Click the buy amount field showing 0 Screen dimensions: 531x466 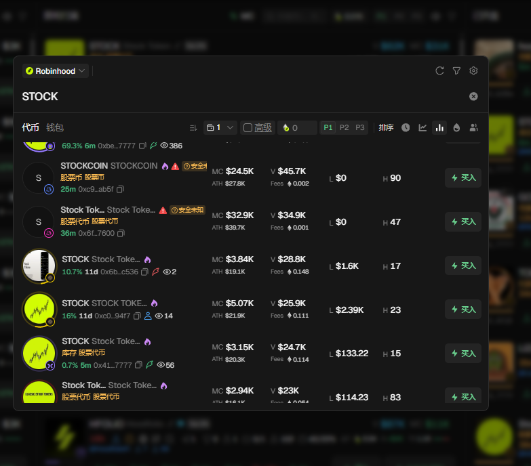coord(297,127)
